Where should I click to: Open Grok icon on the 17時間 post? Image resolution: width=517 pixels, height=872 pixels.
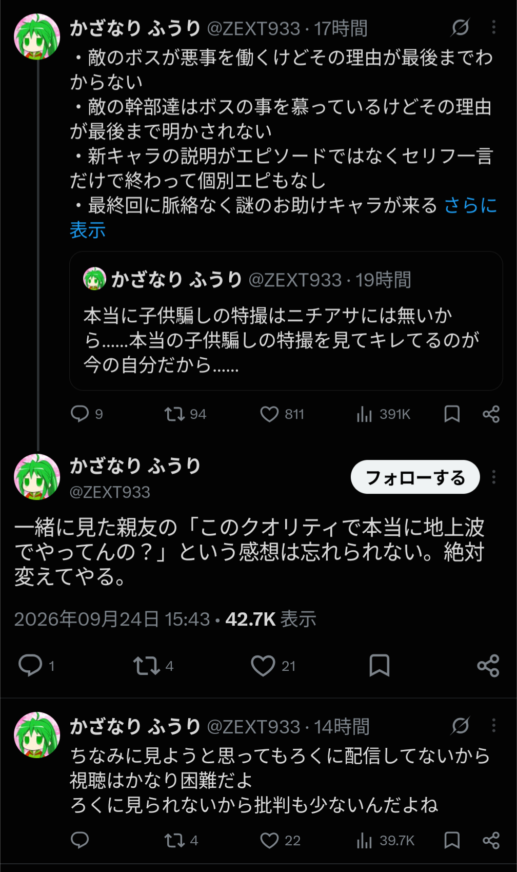point(460,27)
